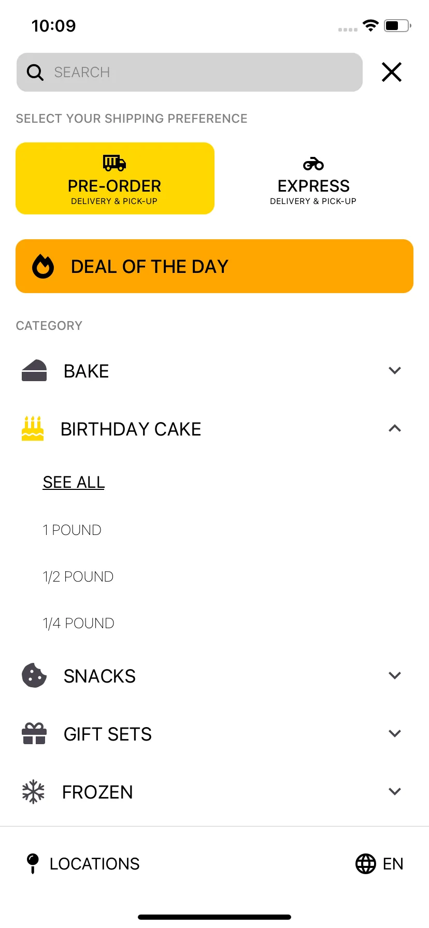Tap the flame icon on Deal of the Day
Viewport: 429px width, 928px height.
43,266
